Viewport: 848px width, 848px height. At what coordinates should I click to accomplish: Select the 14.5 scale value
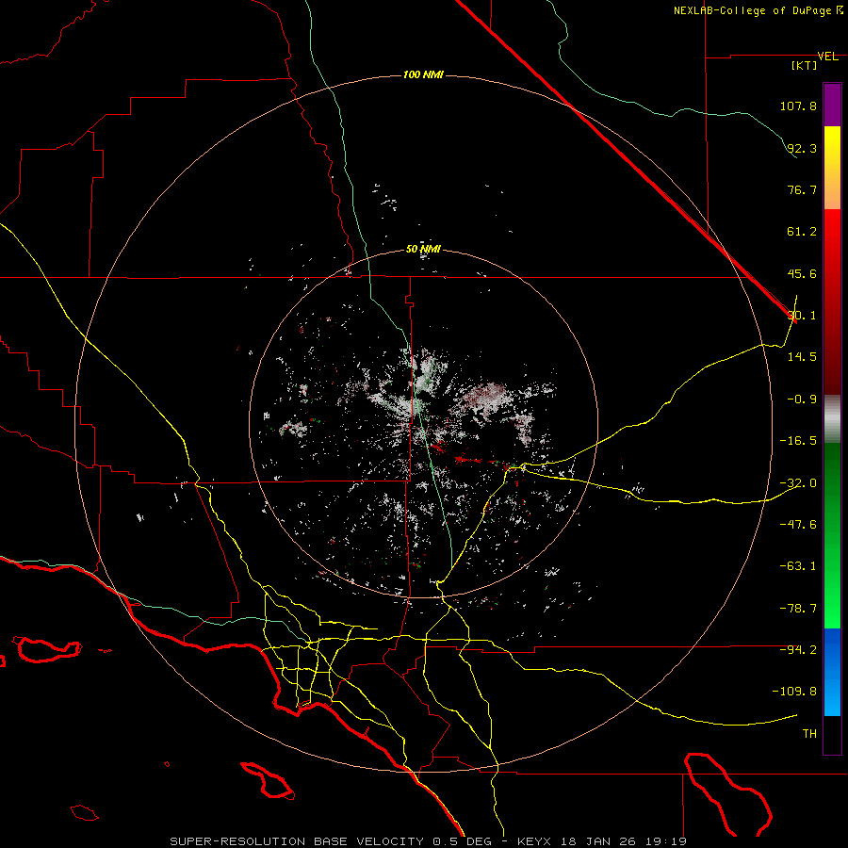tap(802, 357)
